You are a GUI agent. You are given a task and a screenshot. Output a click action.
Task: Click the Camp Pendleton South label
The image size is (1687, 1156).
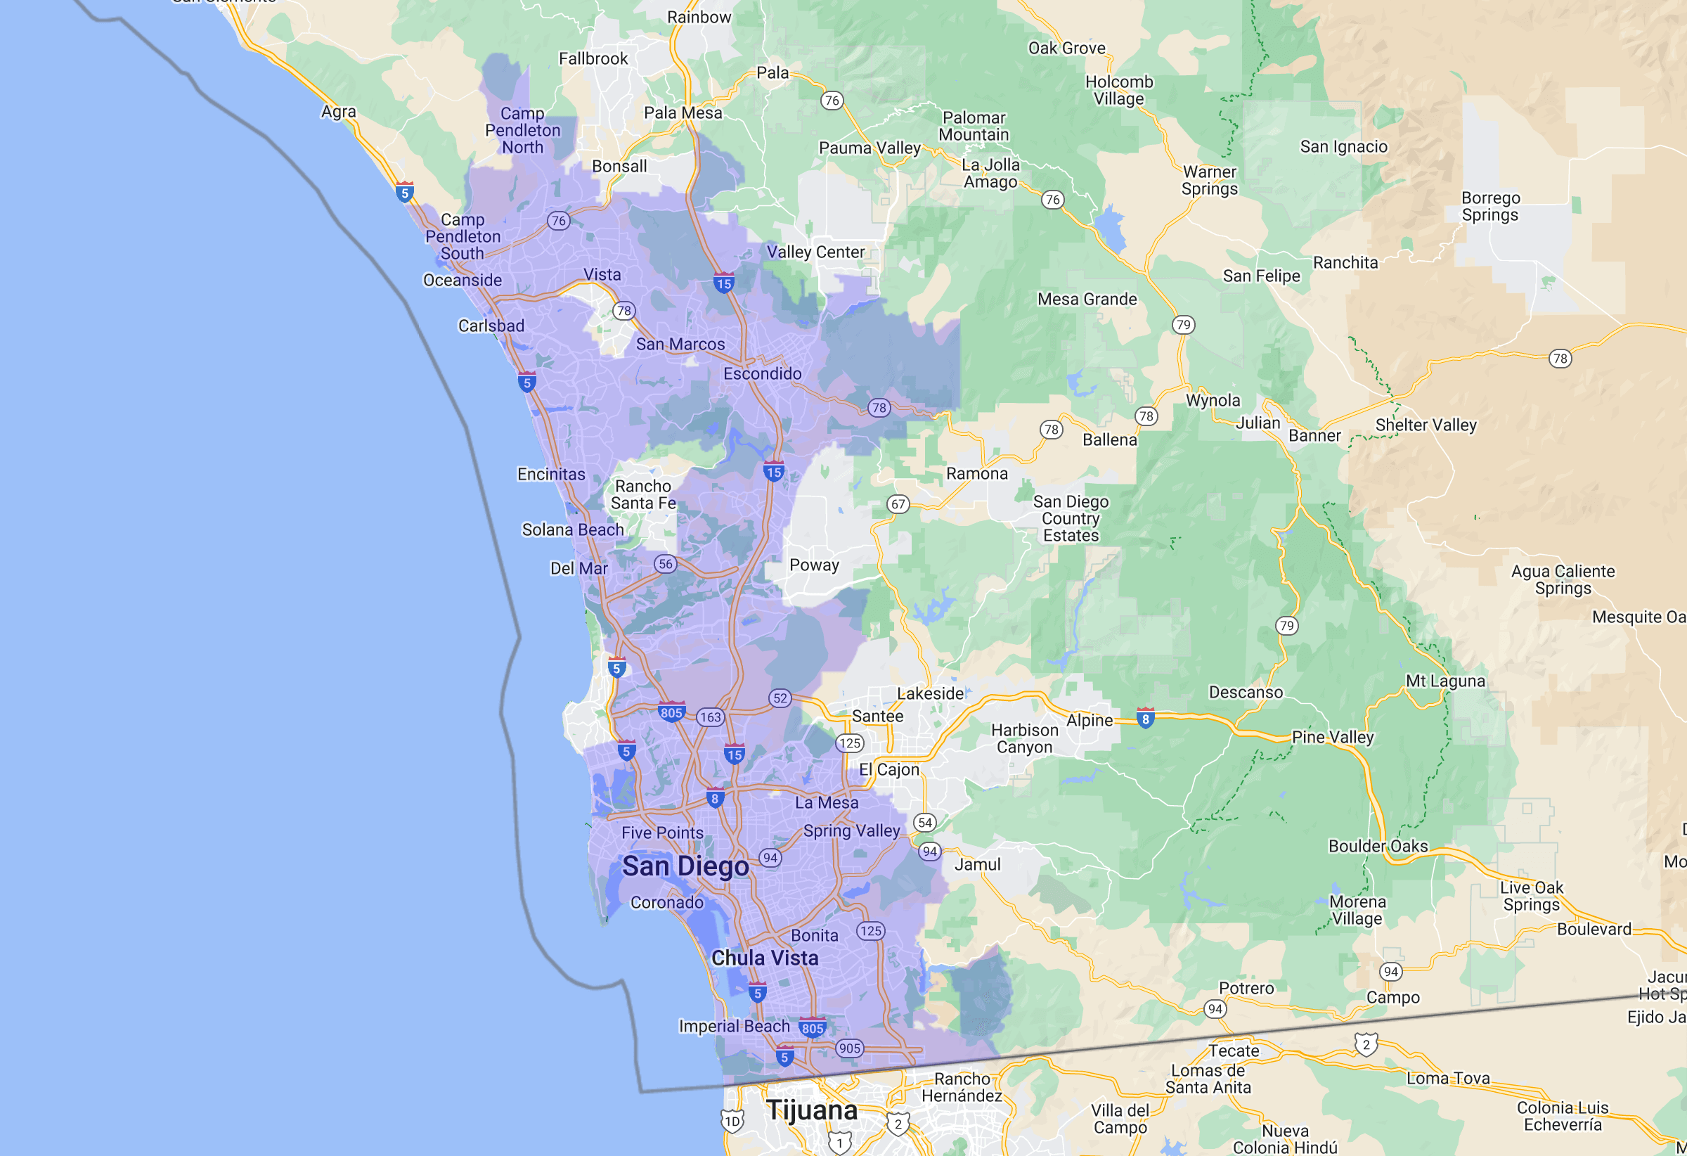click(x=463, y=236)
